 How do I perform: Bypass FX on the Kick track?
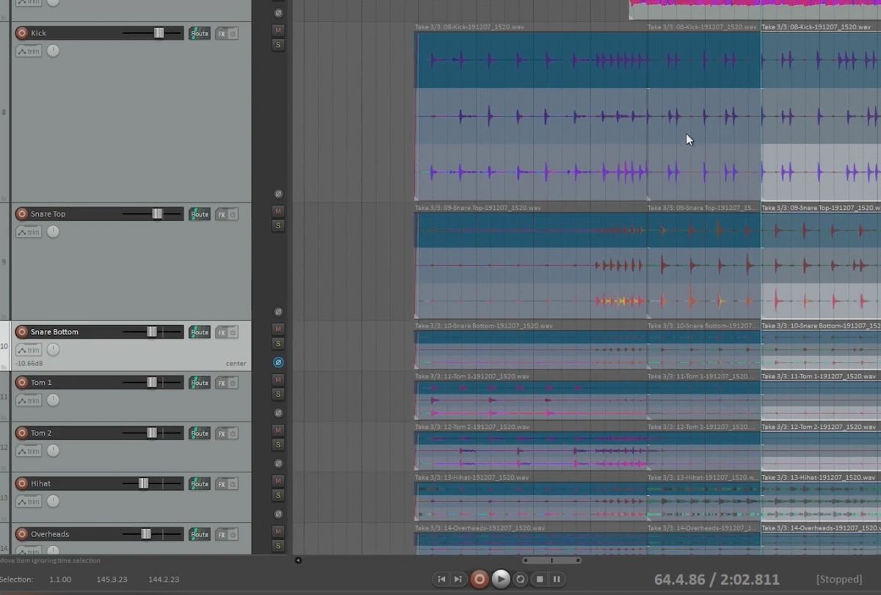click(x=233, y=34)
